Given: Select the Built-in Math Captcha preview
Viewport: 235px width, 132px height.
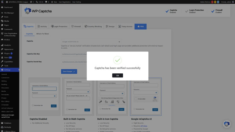Looking at the screenshot, I should [78, 97].
